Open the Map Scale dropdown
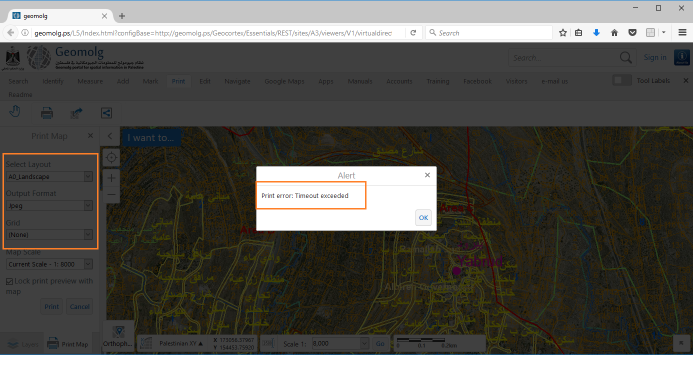 click(49, 264)
